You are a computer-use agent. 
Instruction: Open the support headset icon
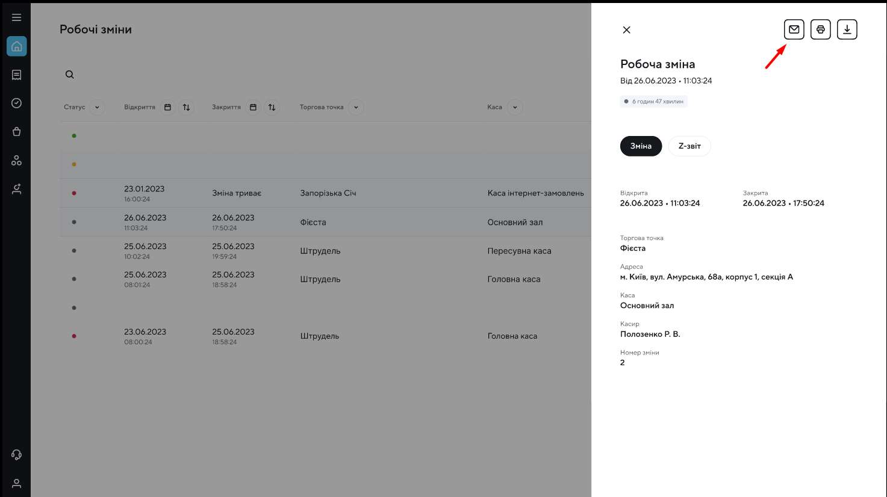[16, 455]
